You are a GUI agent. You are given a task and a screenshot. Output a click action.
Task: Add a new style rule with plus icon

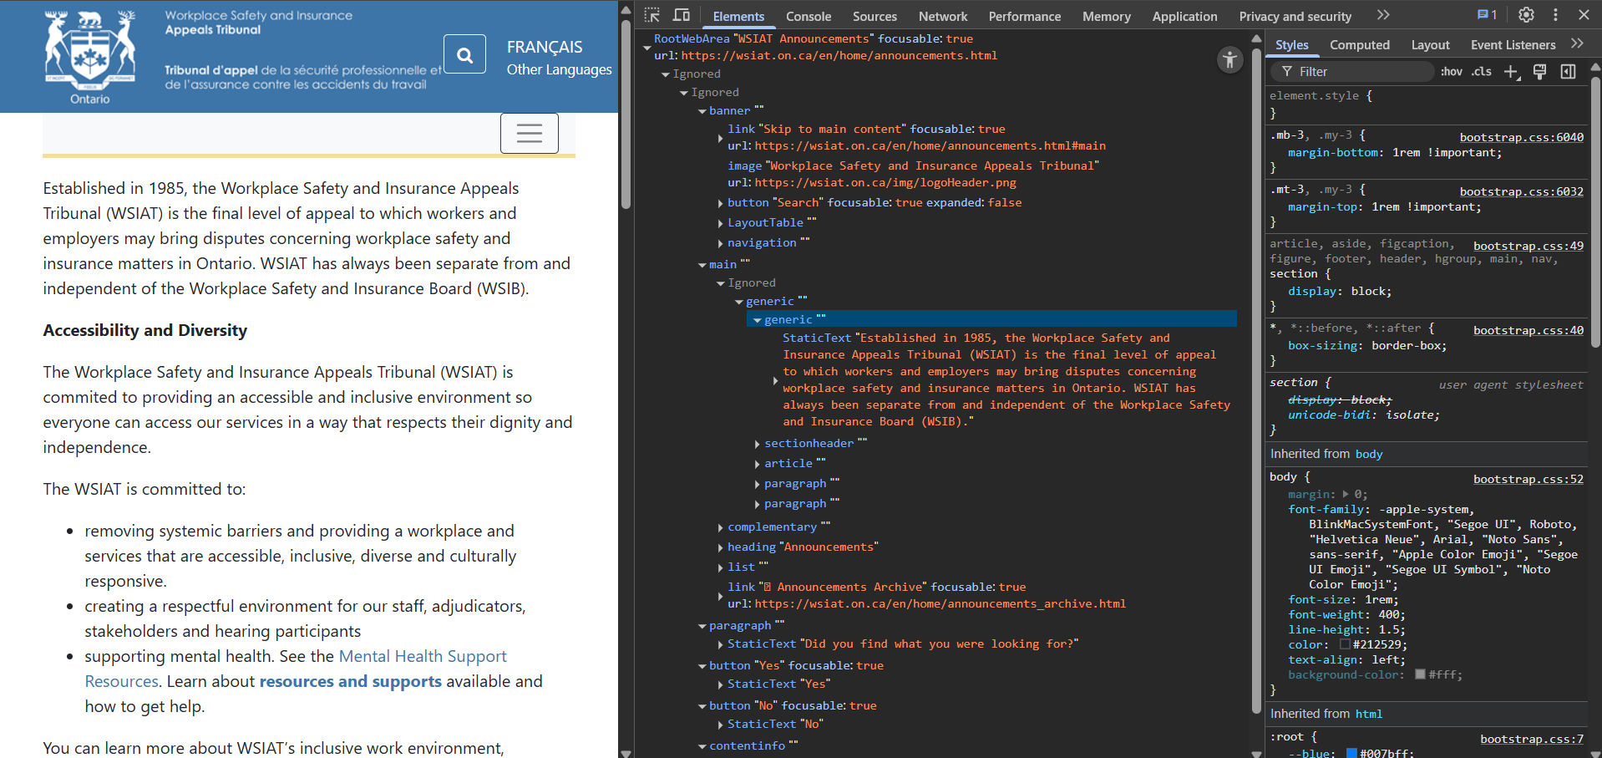[x=1511, y=72]
